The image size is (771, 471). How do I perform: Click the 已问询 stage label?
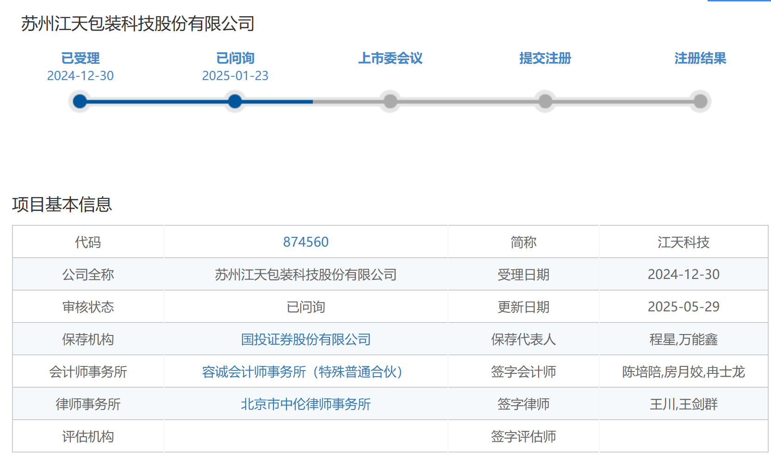[235, 58]
